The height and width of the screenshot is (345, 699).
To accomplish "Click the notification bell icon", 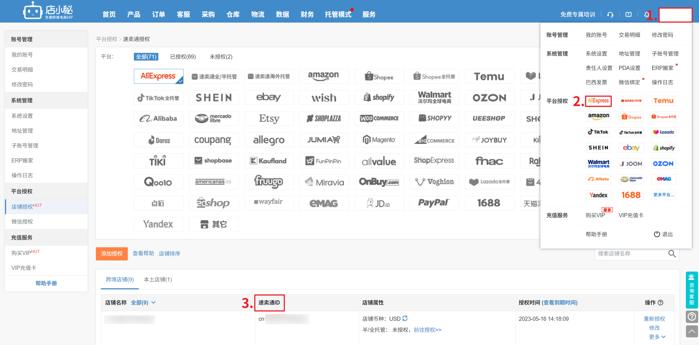I will 646,15.
